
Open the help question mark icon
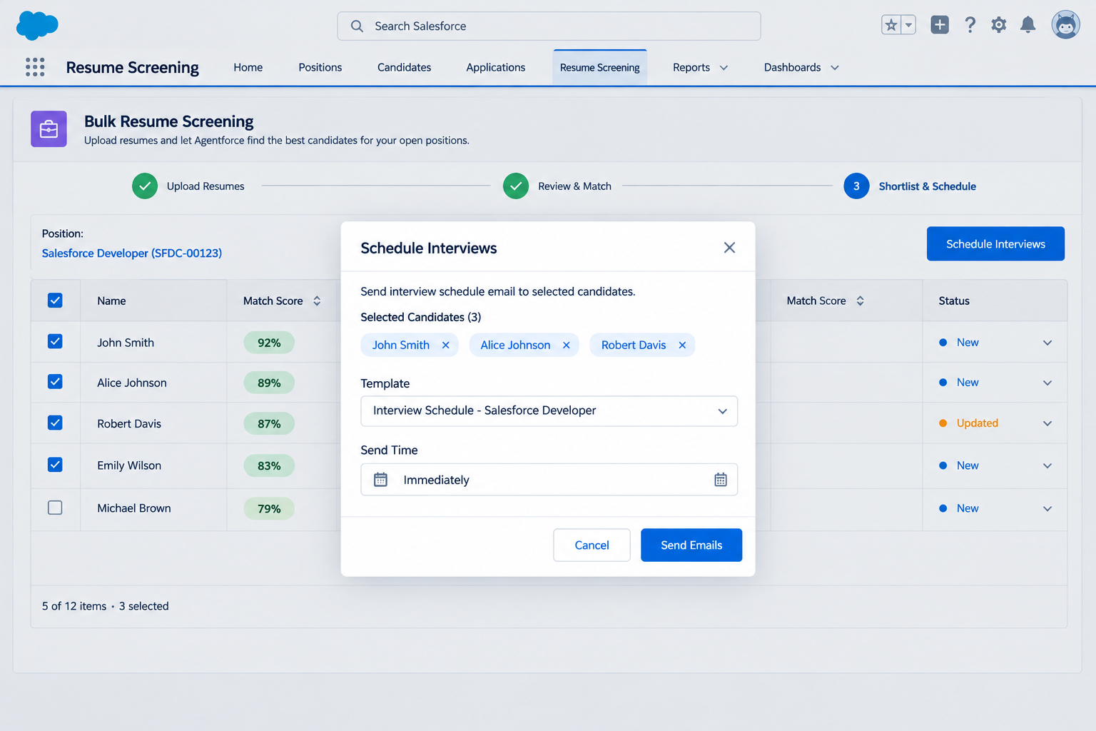[970, 25]
